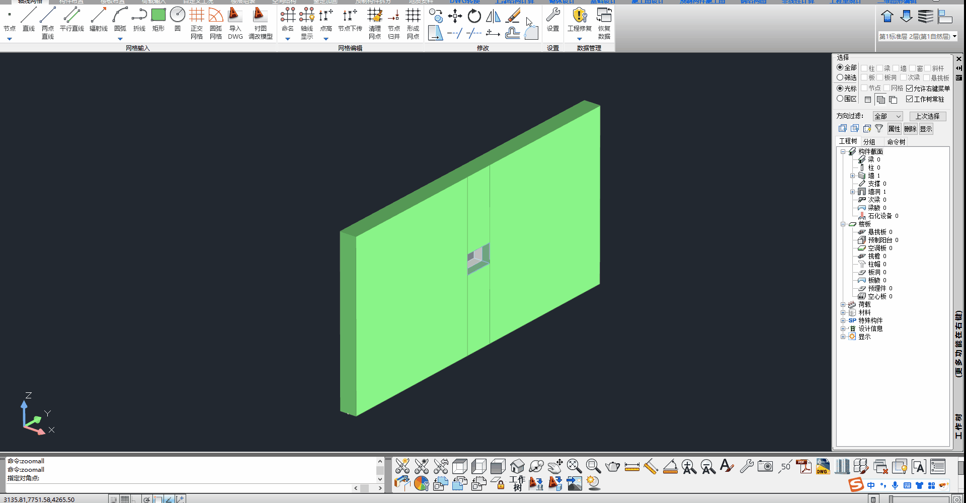Expand the 荷载 tree node

coord(843,305)
